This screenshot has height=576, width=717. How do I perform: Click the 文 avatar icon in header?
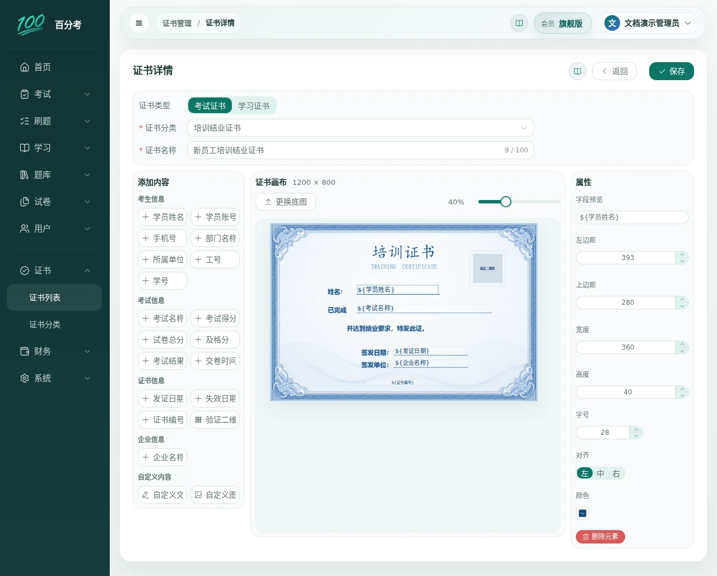pos(612,23)
